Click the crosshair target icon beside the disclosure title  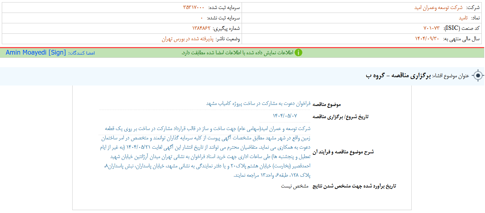478,75
